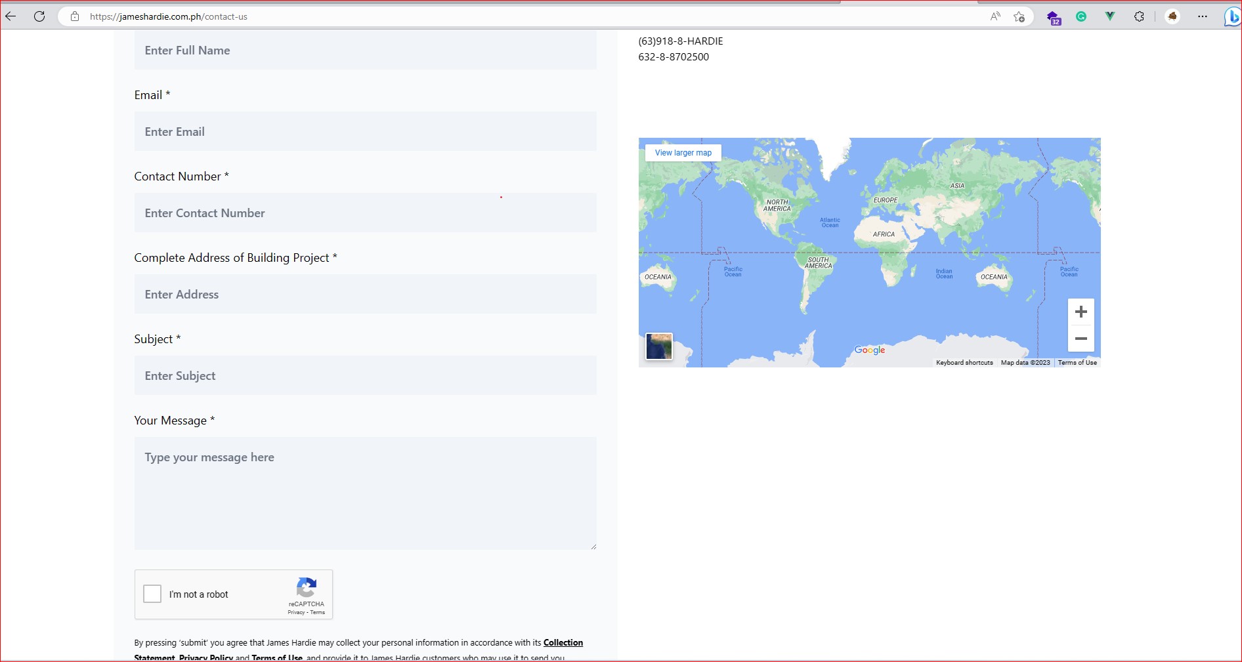The width and height of the screenshot is (1242, 662).
Task: Open the Grammarly extension
Action: tap(1081, 16)
